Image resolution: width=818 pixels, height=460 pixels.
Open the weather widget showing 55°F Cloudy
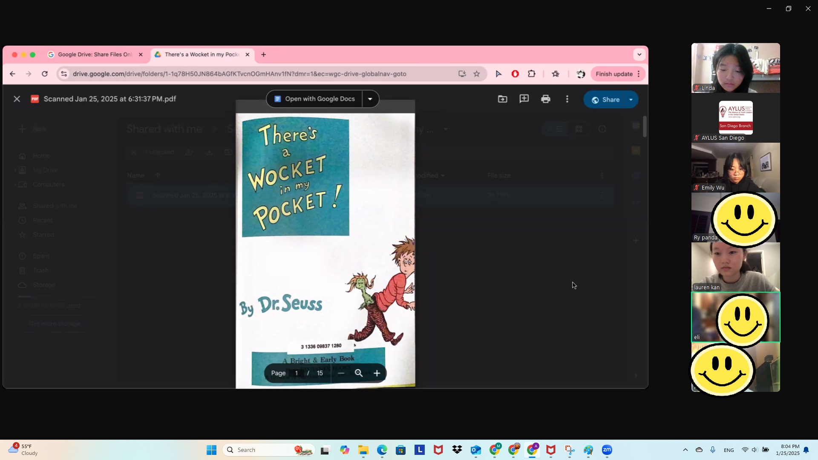(x=23, y=450)
